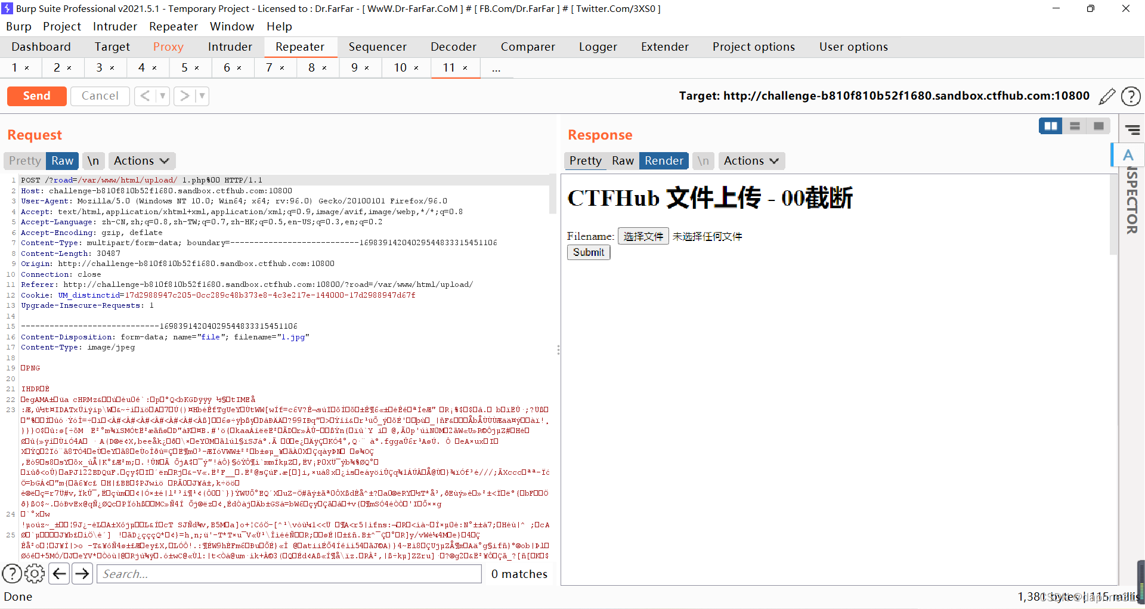Open the Inspector panel menu icon
Image resolution: width=1145 pixels, height=609 pixels.
[1132, 129]
